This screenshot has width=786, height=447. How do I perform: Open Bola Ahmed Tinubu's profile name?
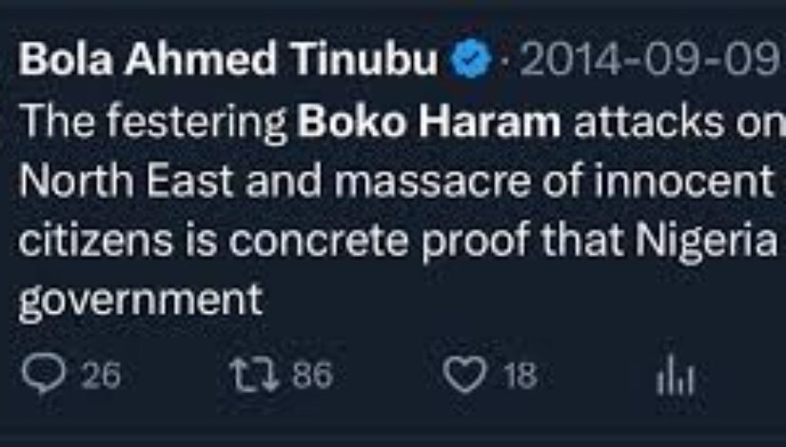point(228,62)
